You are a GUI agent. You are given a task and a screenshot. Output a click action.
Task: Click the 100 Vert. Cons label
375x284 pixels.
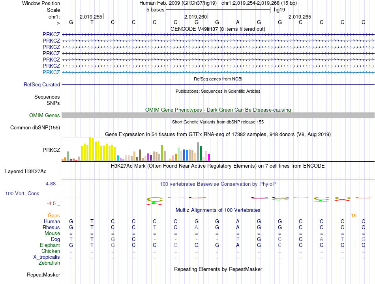22,193
